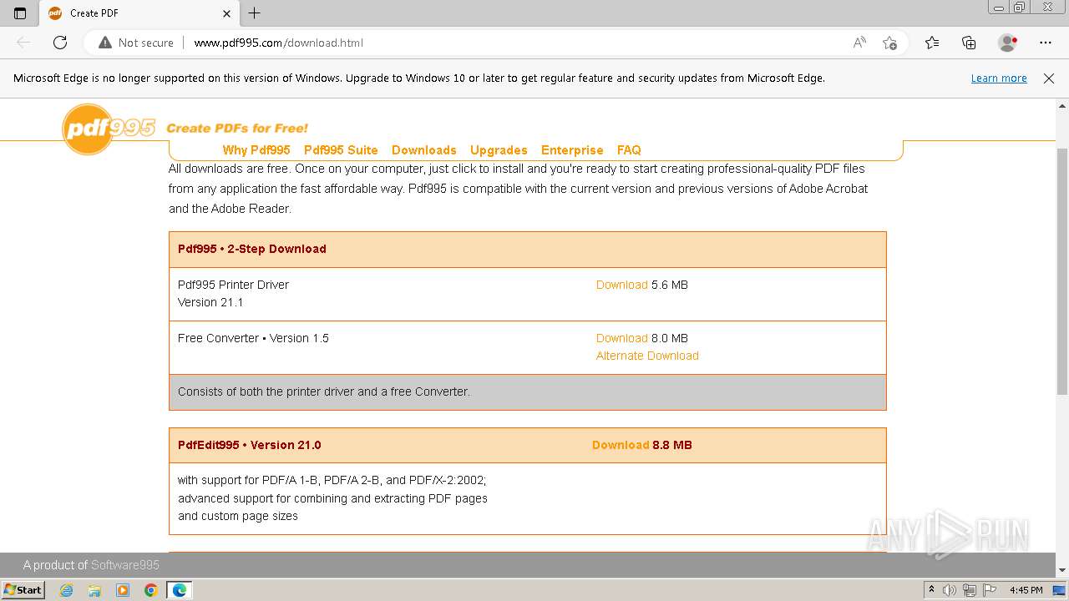
Task: Open Edge settings and more menu
Action: tap(1046, 43)
